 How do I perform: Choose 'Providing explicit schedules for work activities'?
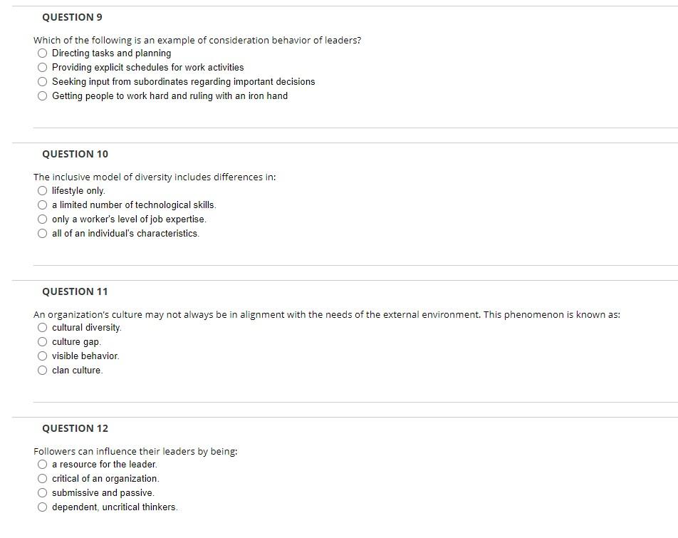tap(41, 67)
